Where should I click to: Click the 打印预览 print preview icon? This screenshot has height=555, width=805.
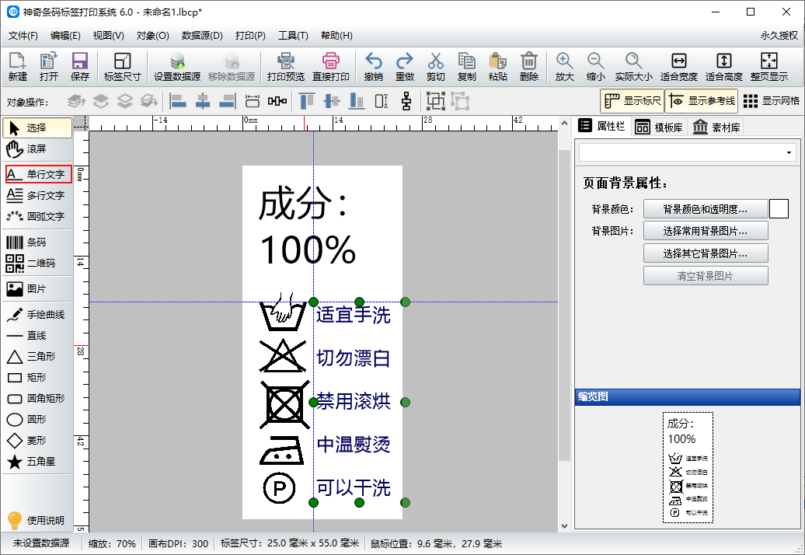point(285,67)
